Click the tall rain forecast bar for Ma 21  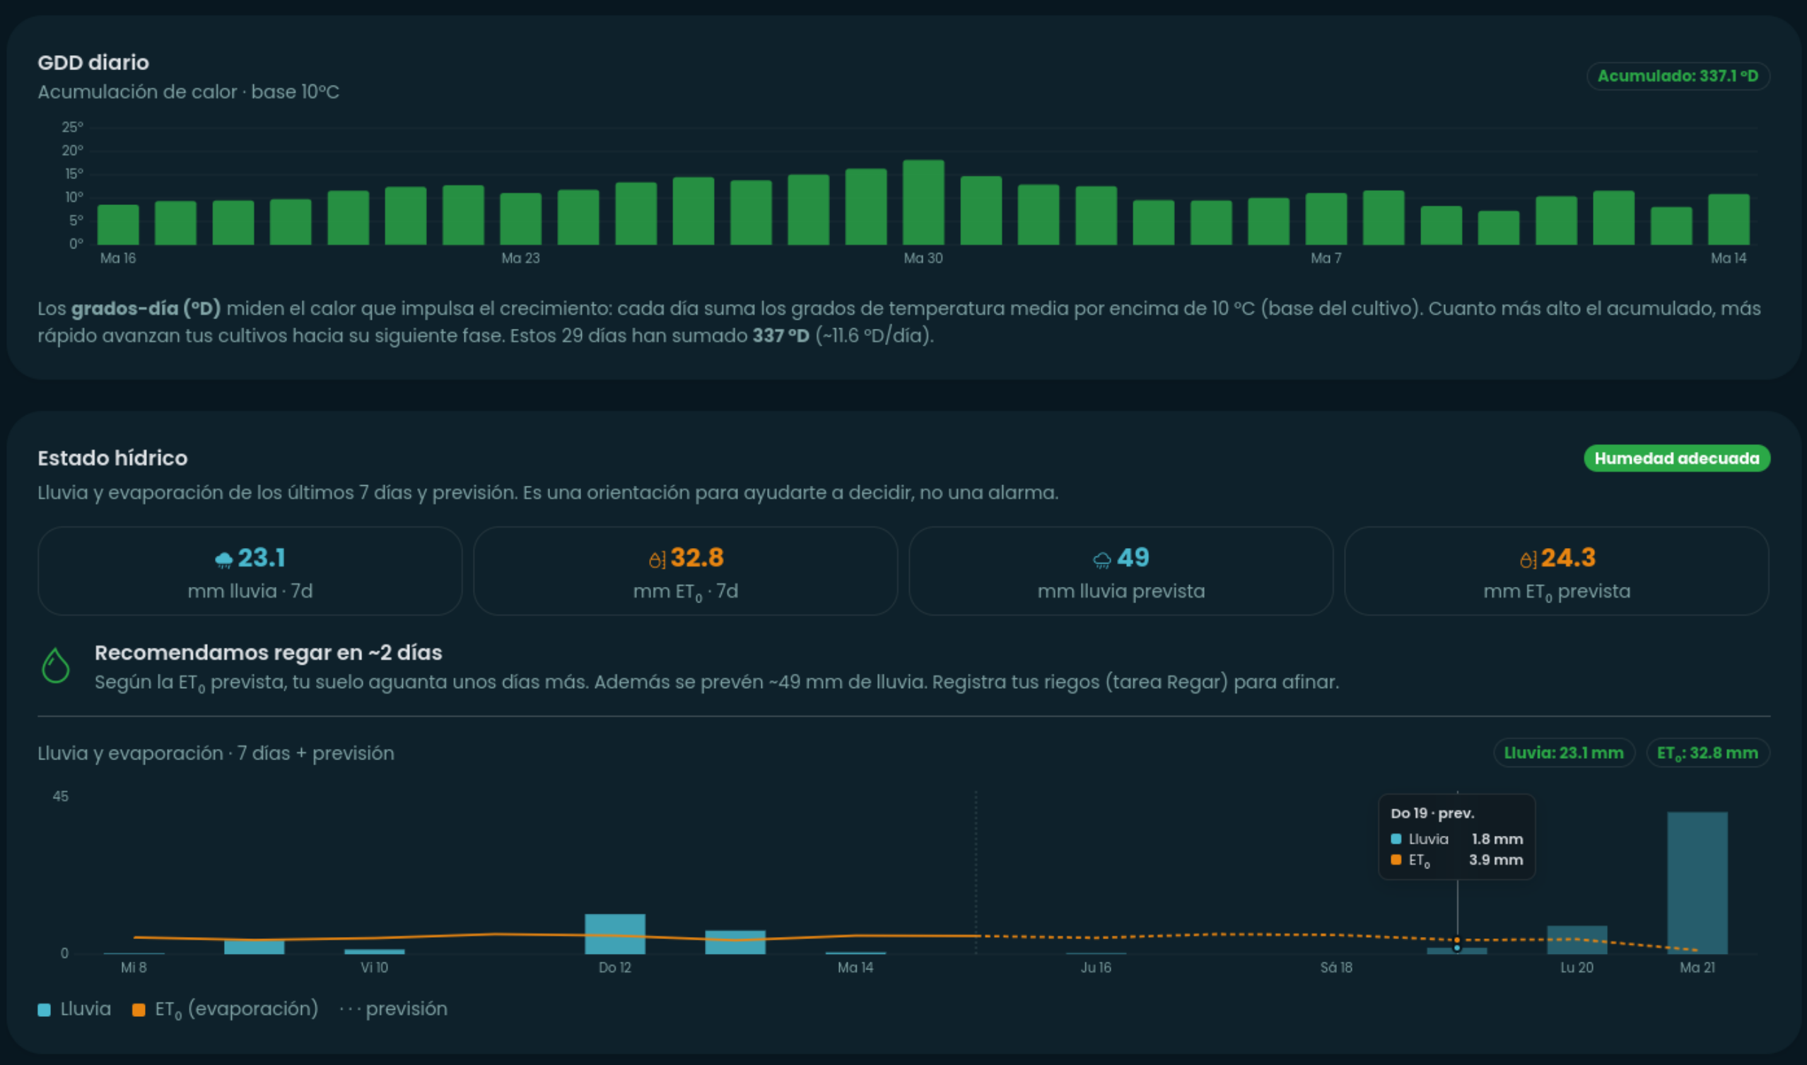click(1697, 883)
